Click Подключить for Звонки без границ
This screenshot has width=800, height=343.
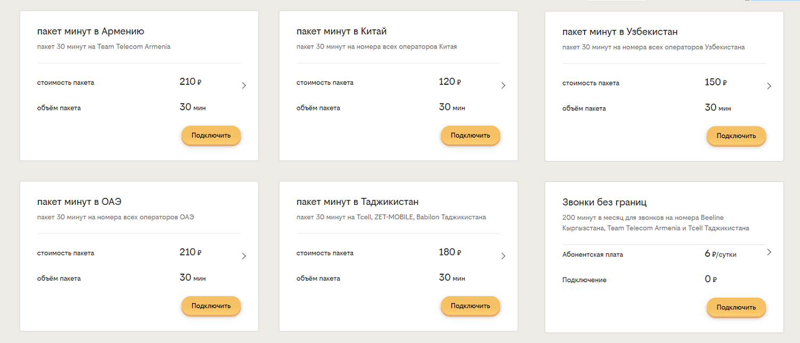click(736, 308)
